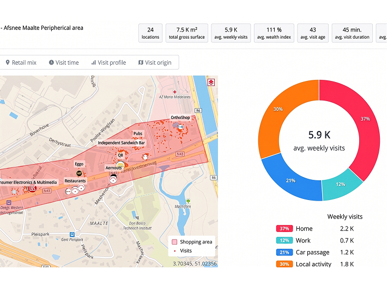Image resolution: width=388 pixels, height=288 pixels.
Task: Toggle the Shopping area legend entry
Action: click(x=192, y=242)
